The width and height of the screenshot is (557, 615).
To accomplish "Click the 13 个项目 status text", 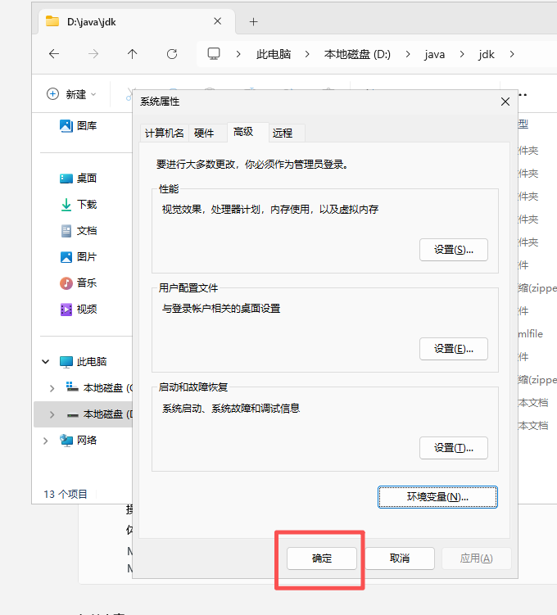I will point(65,494).
